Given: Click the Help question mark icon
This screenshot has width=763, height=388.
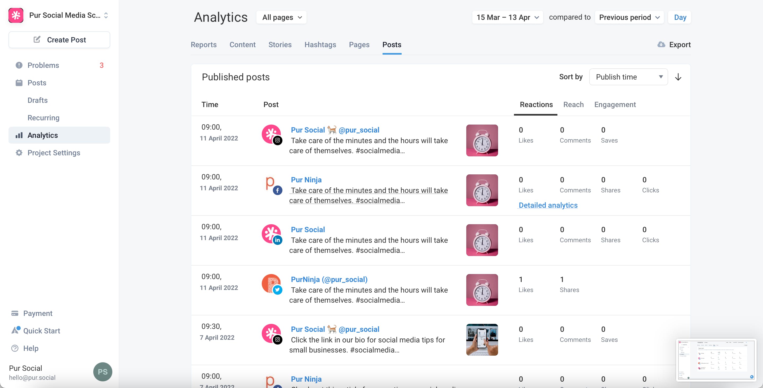Looking at the screenshot, I should tap(15, 348).
